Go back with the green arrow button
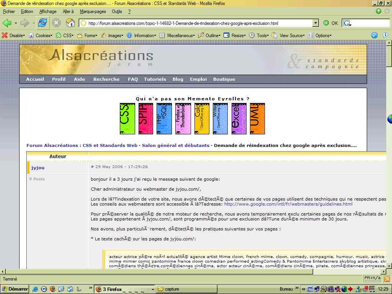Viewport: 392px width, 294px height. (7, 23)
